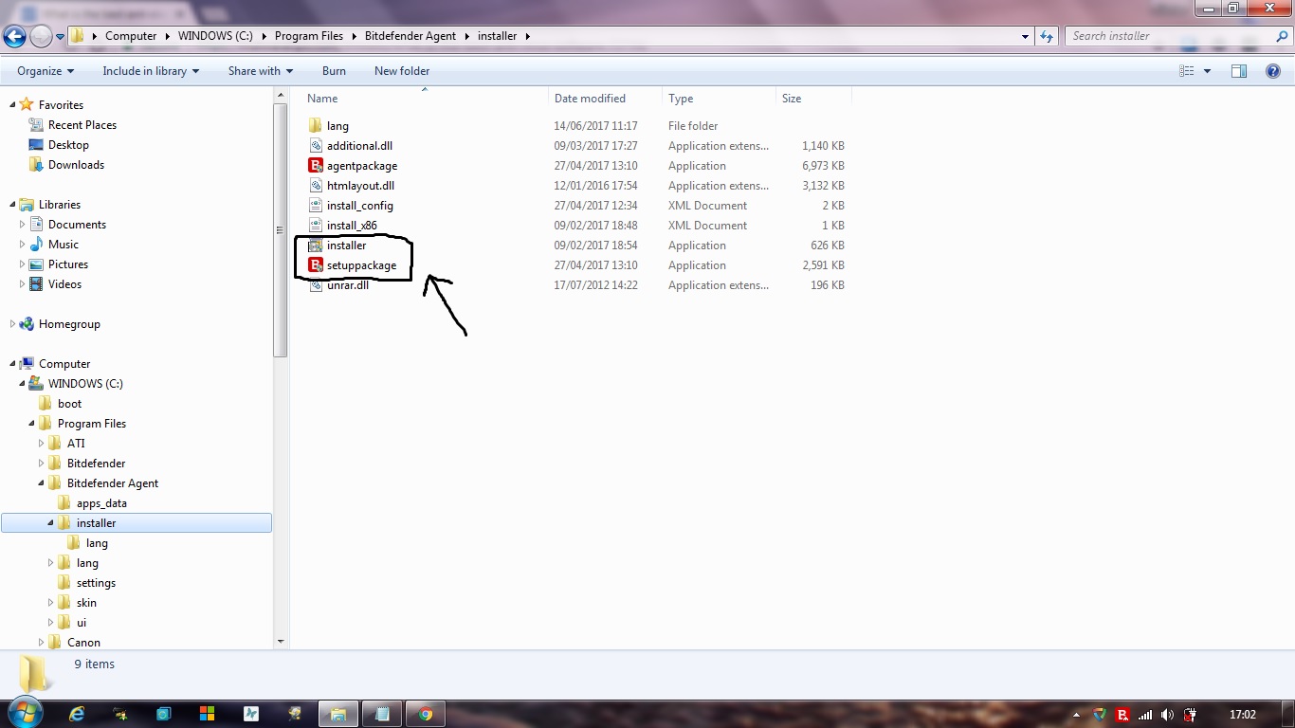Launch Internet Explorer from taskbar
Screen dimensions: 1295x728
78,714
